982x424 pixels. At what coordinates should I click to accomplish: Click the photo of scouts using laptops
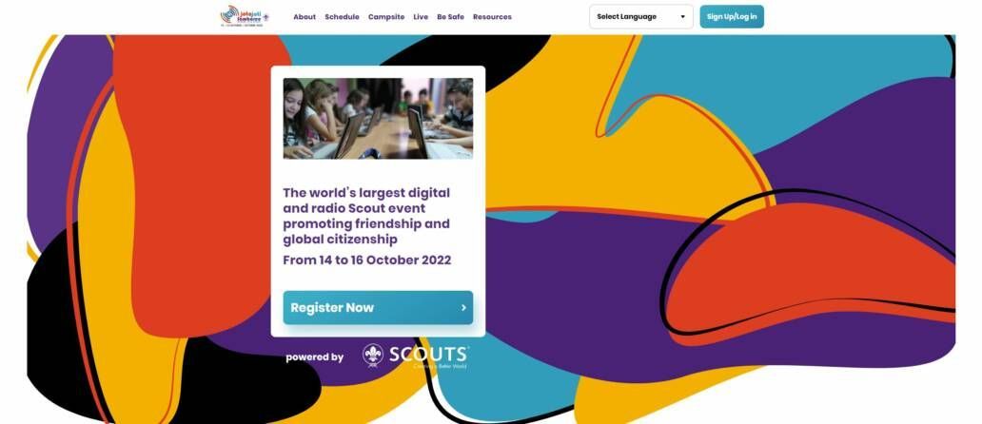(x=378, y=118)
